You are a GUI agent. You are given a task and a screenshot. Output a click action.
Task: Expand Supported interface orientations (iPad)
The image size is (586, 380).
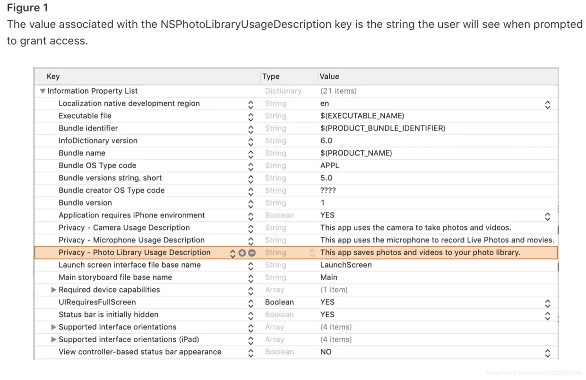coord(54,339)
